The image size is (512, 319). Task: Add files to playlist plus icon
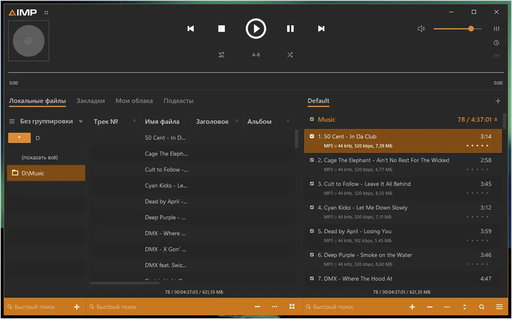point(412,307)
